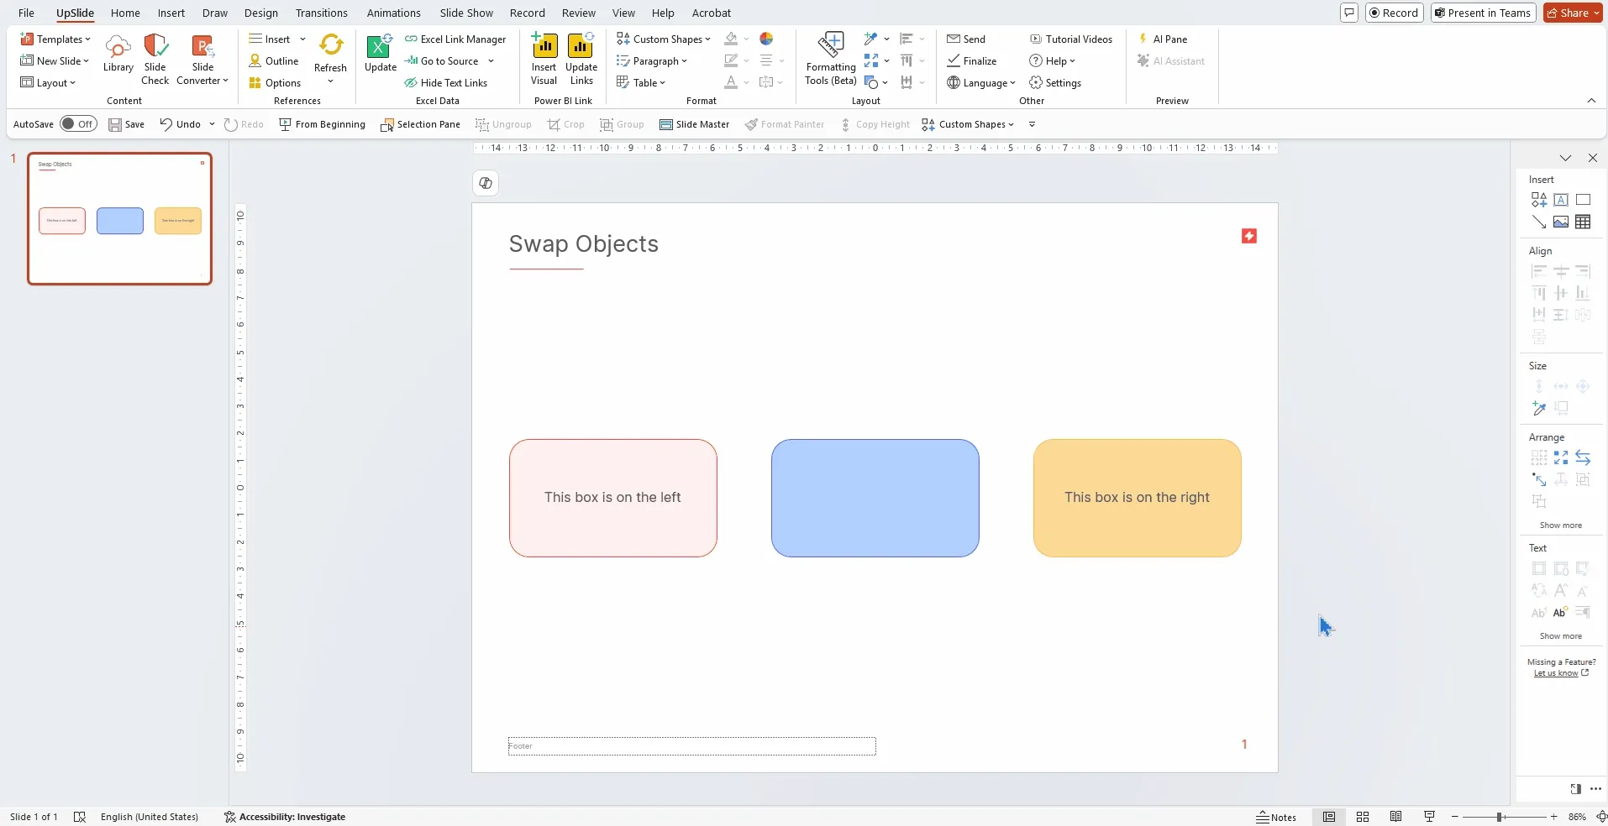Screen dimensions: 1608x826
Task: Switch to Slide Sorter view
Action: (x=1363, y=817)
